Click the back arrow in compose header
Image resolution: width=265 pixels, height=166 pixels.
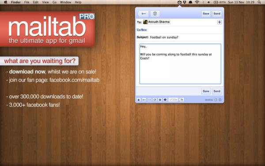pos(143,14)
